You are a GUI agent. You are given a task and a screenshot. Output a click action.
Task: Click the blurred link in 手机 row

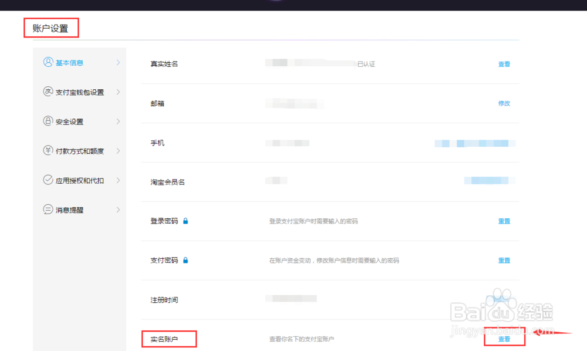pyautogui.click(x=475, y=143)
